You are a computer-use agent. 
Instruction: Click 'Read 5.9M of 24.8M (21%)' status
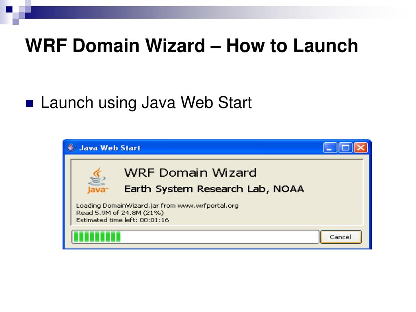[x=120, y=213]
